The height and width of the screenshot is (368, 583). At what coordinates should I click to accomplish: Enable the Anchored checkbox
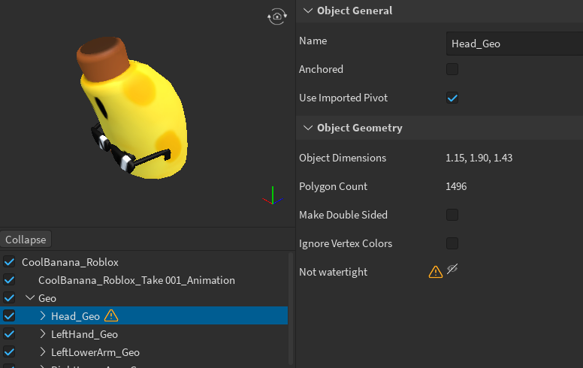(x=452, y=69)
